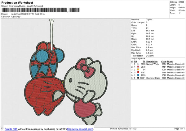This screenshot has height=131, width=186.
Task: Click the Stop Sequence heading
Action: point(138,58)
